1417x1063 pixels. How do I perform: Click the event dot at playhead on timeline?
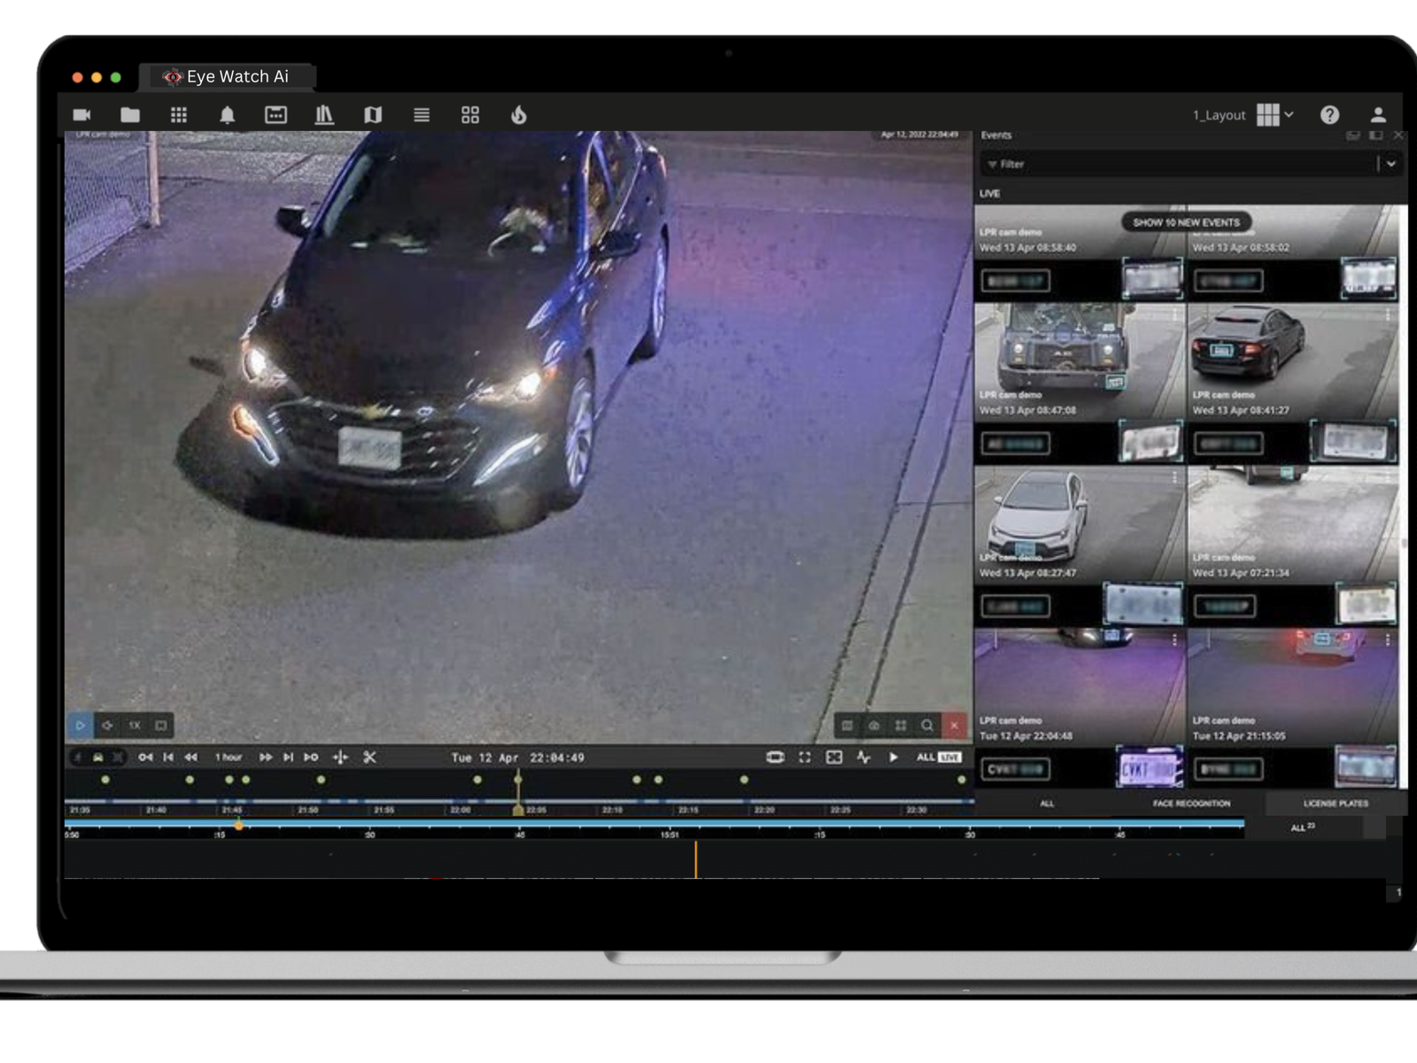click(518, 780)
